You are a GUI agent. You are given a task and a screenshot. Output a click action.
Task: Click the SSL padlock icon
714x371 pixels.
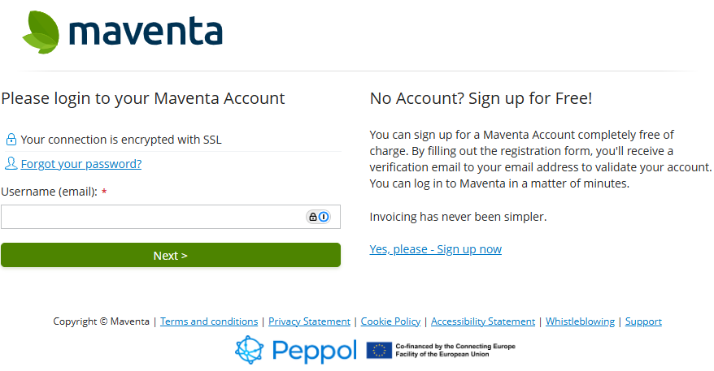pyautogui.click(x=11, y=140)
